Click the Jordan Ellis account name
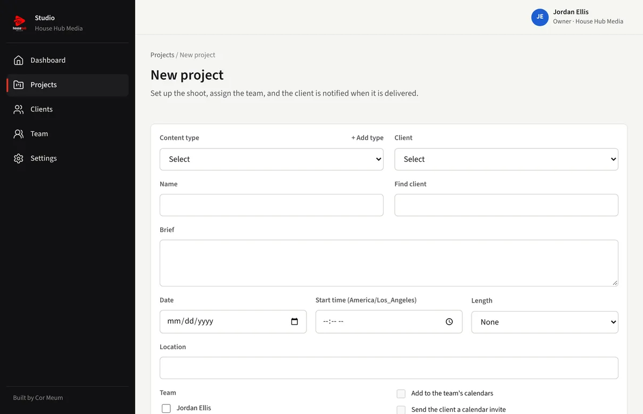The height and width of the screenshot is (414, 643). coord(571,12)
